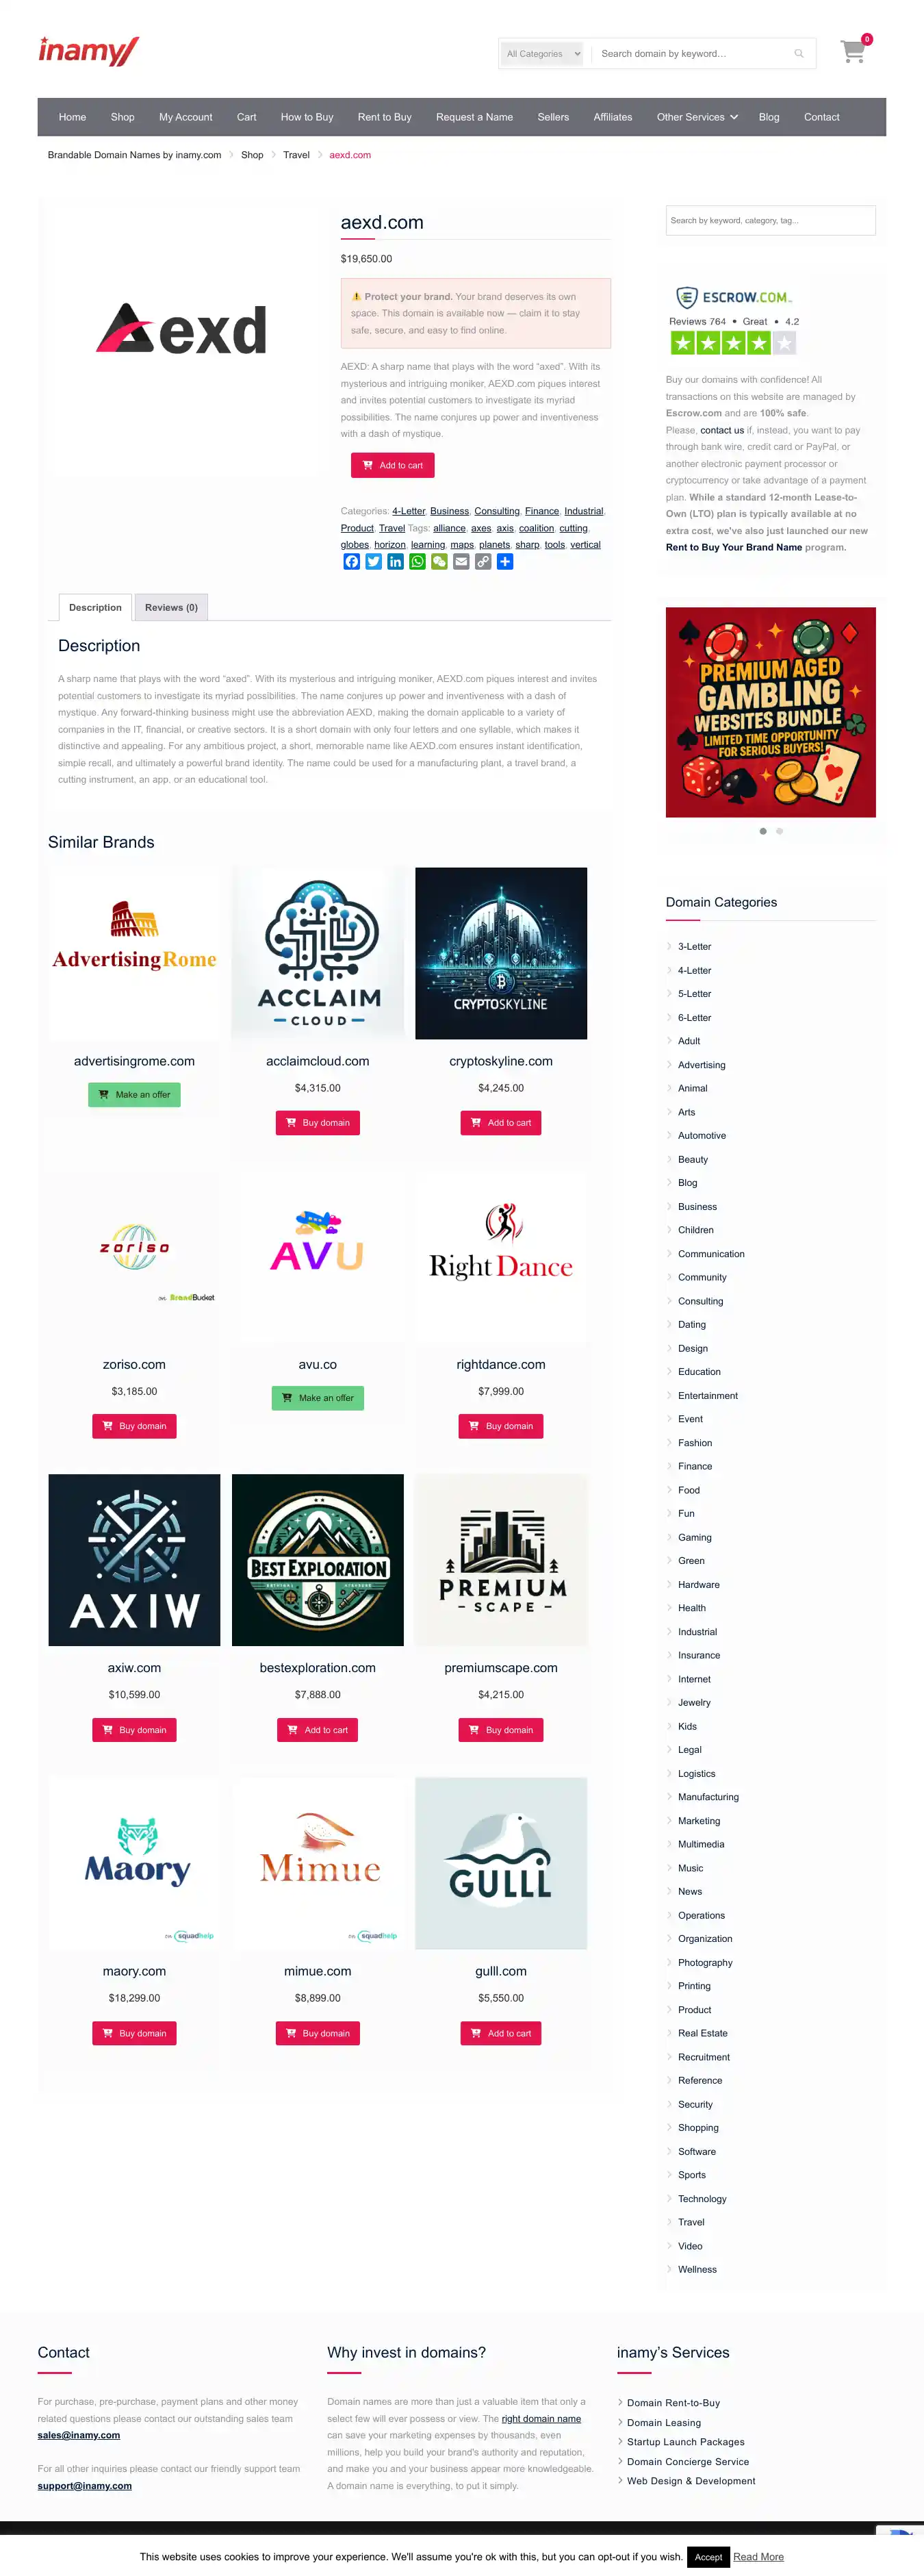This screenshot has height=2576, width=924.
Task: Add aexd.com to cart
Action: click(392, 465)
